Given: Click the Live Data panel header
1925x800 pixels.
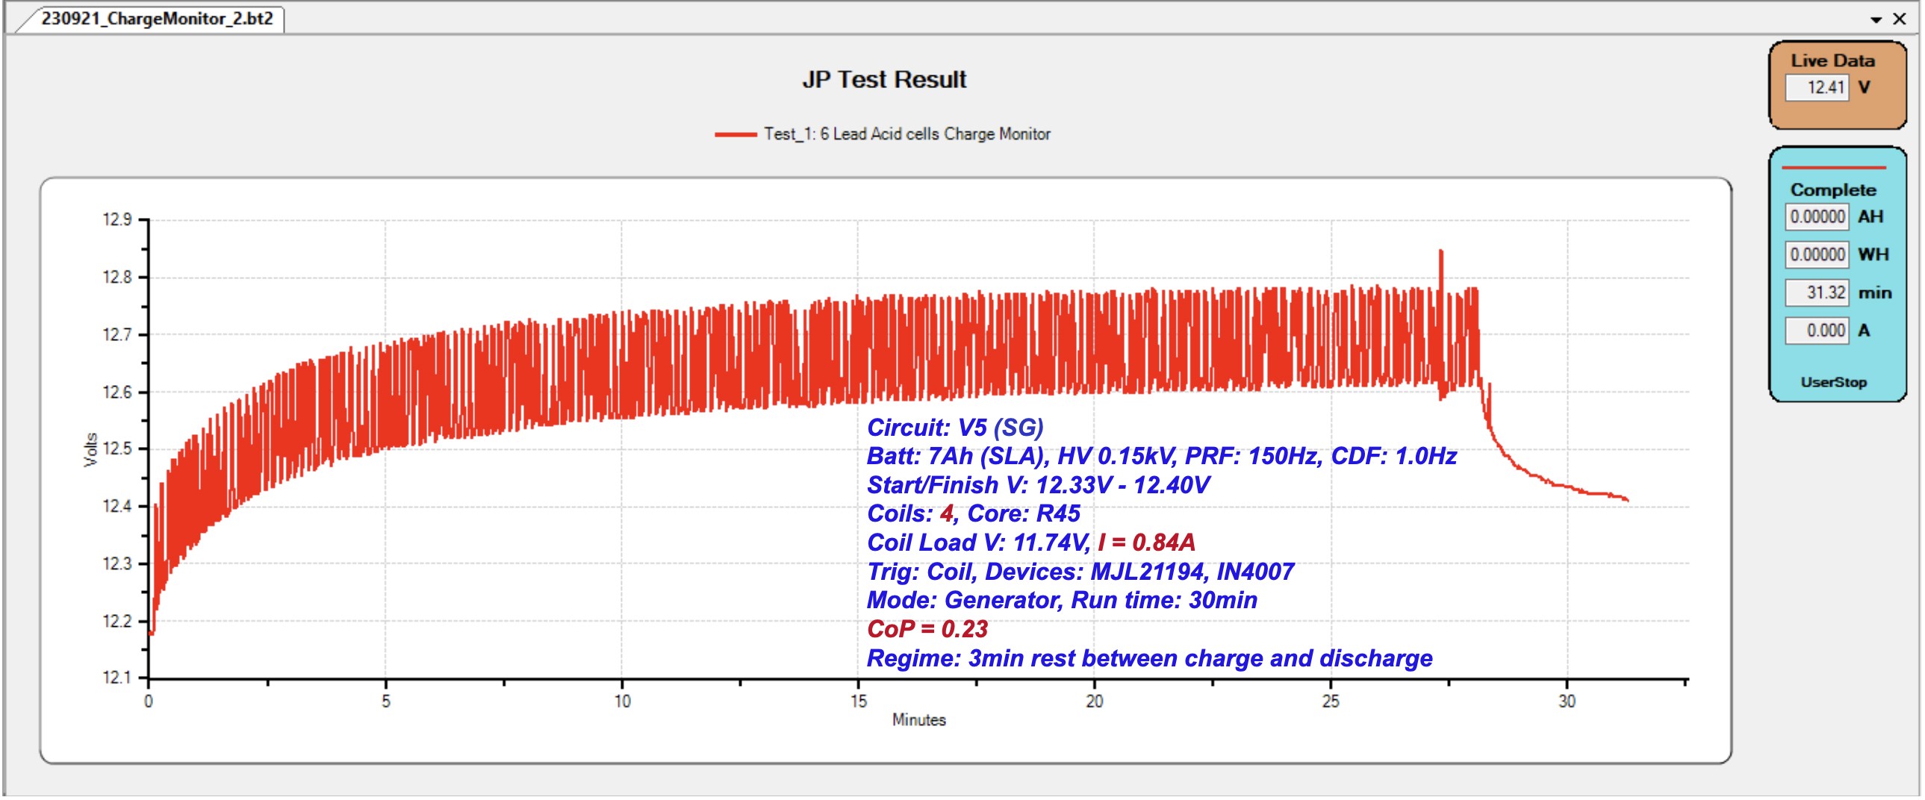Looking at the screenshot, I should (1833, 60).
